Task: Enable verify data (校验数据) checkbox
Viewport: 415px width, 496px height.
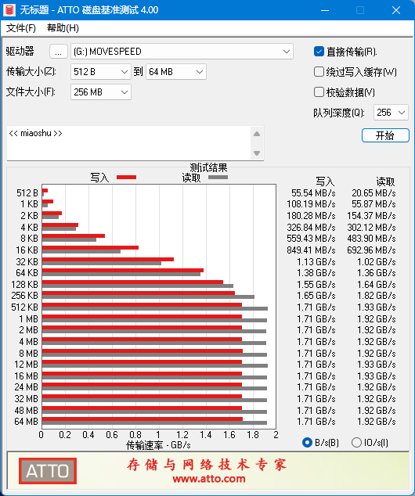Action: pyautogui.click(x=319, y=92)
